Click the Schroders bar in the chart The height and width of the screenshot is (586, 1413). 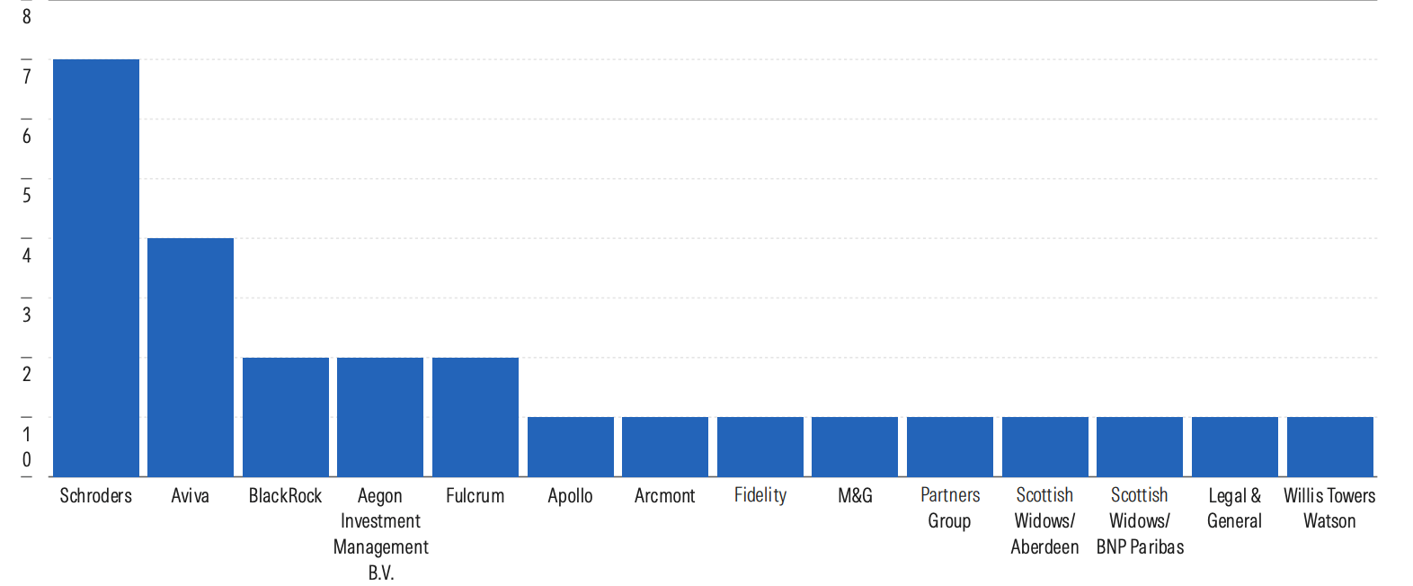96,268
